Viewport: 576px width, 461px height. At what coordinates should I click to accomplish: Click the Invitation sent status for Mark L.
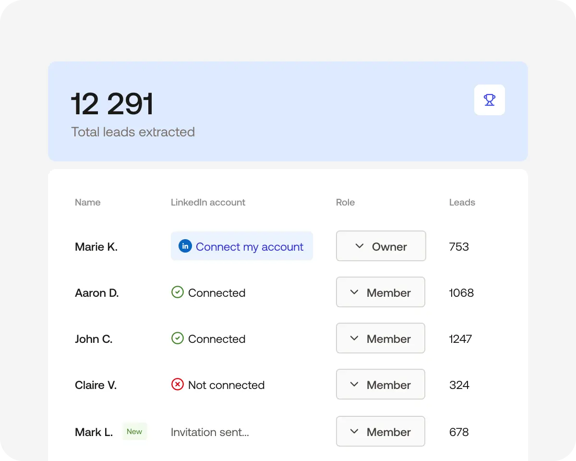(x=210, y=432)
